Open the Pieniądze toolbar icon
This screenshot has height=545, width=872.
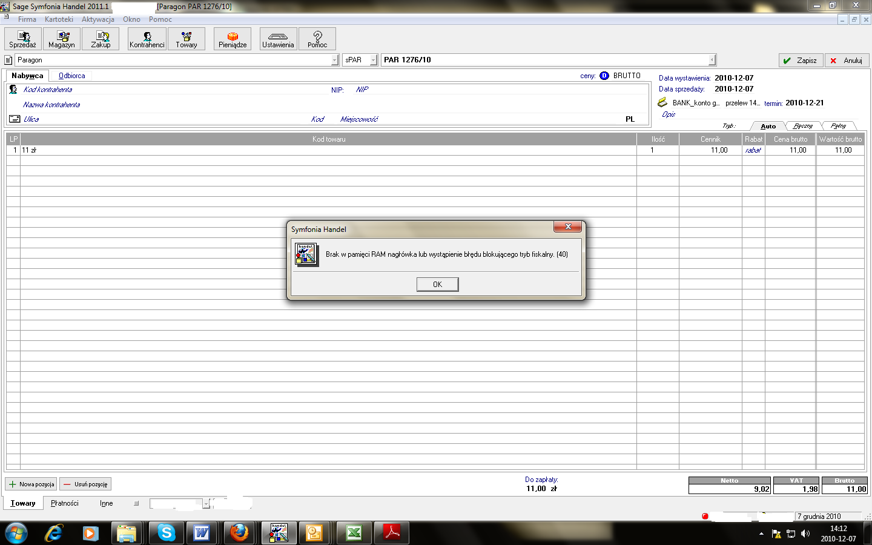pyautogui.click(x=233, y=39)
